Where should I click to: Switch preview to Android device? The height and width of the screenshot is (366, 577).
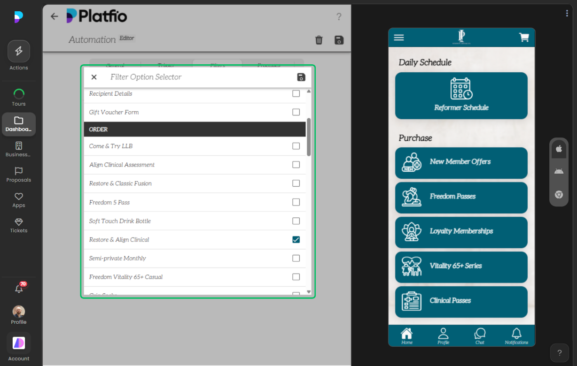[x=559, y=172]
